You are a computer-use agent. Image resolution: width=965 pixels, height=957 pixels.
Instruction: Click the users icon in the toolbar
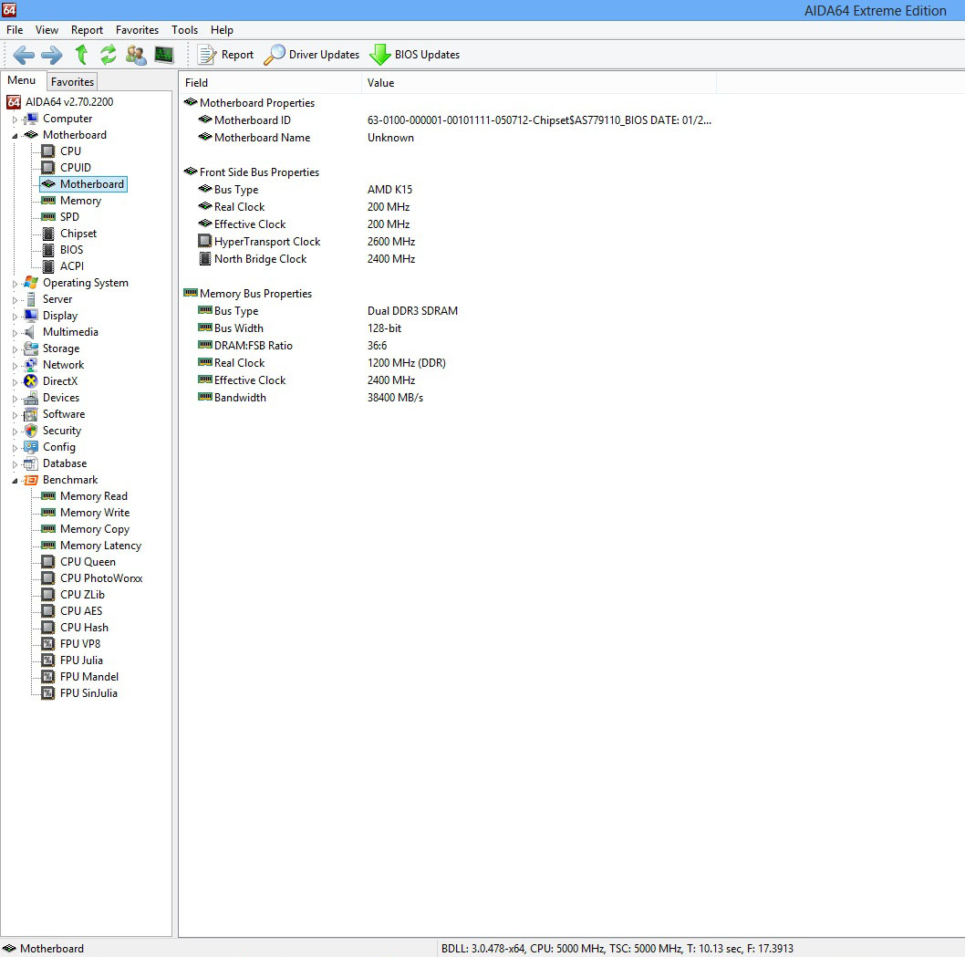(x=136, y=55)
